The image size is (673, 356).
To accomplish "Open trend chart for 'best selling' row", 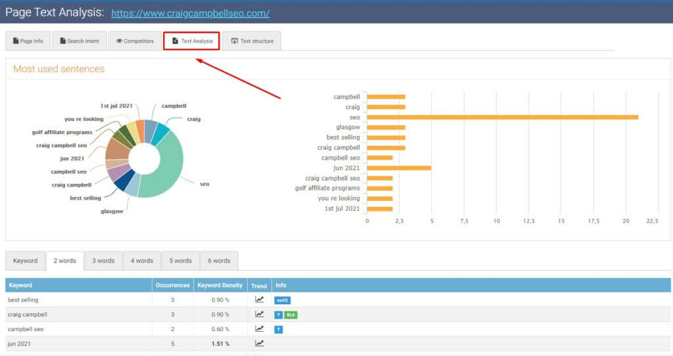I will [x=259, y=300].
